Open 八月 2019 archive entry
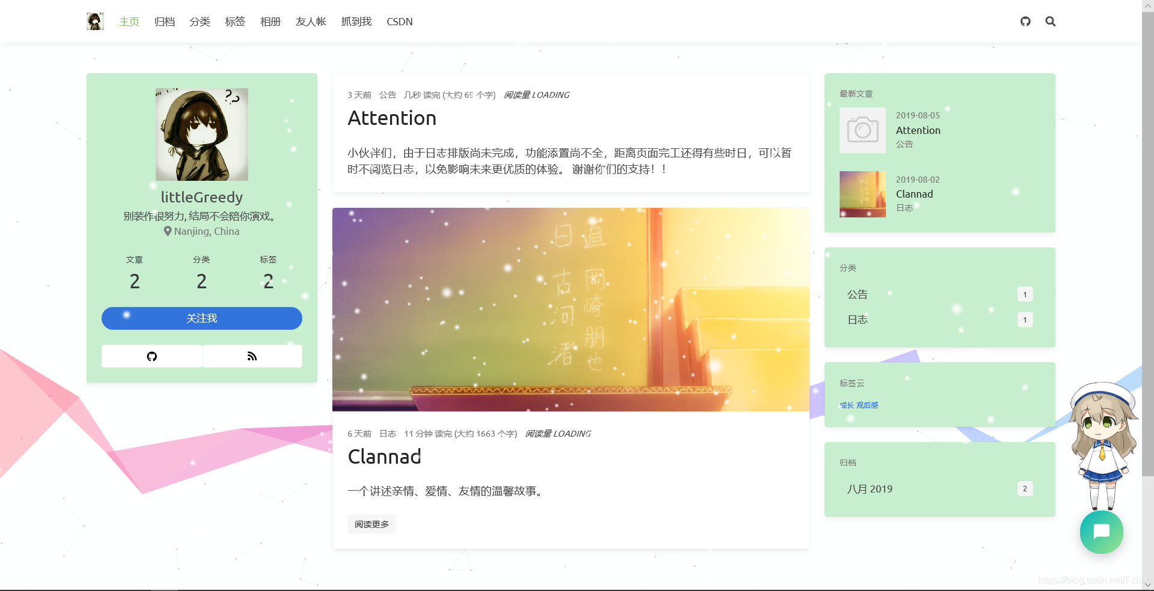This screenshot has width=1154, height=591. pyautogui.click(x=940, y=489)
